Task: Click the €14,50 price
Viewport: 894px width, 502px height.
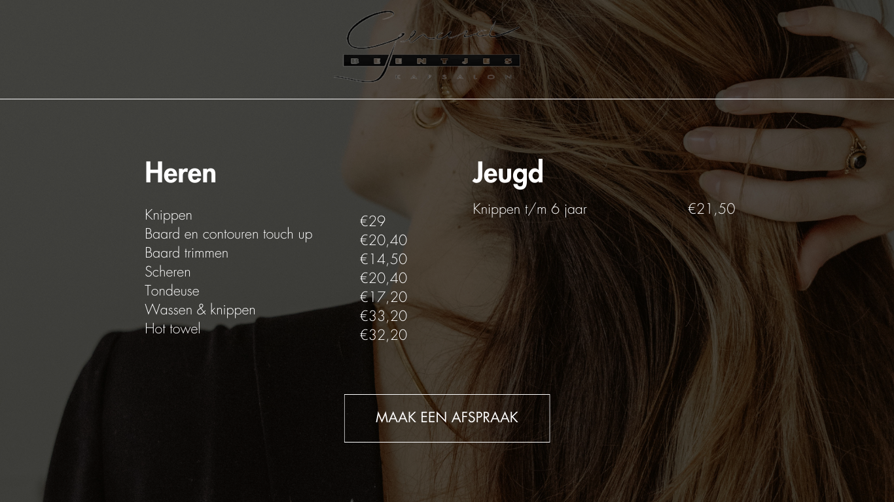Action: [x=384, y=259]
